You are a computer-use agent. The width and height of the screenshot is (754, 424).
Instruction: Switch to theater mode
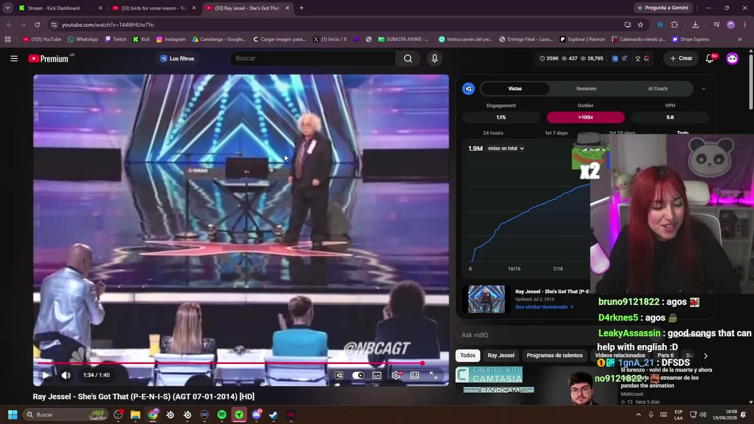click(x=415, y=375)
